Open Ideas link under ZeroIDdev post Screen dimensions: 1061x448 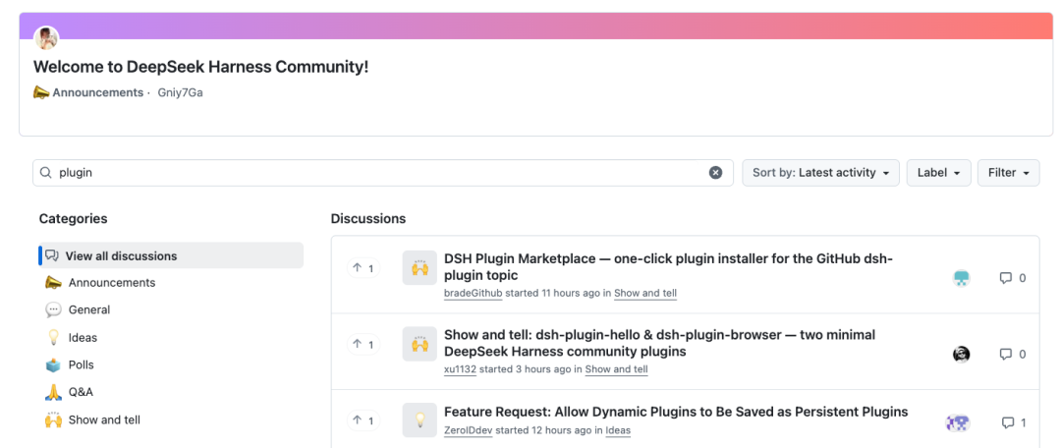pos(618,430)
